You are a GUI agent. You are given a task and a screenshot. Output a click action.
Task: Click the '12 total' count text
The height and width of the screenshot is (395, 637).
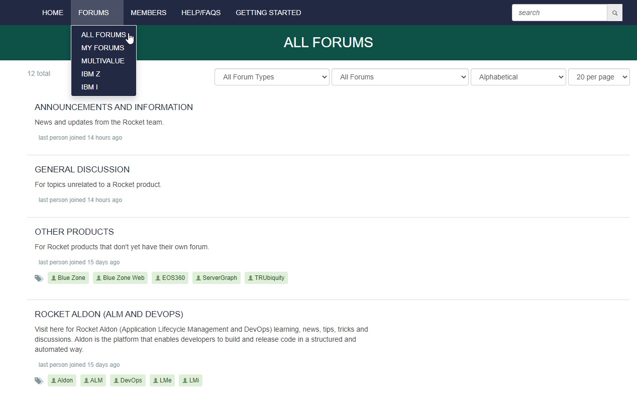[39, 73]
